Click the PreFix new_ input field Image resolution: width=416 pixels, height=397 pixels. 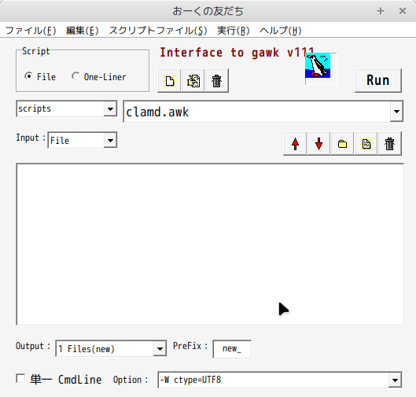point(232,349)
